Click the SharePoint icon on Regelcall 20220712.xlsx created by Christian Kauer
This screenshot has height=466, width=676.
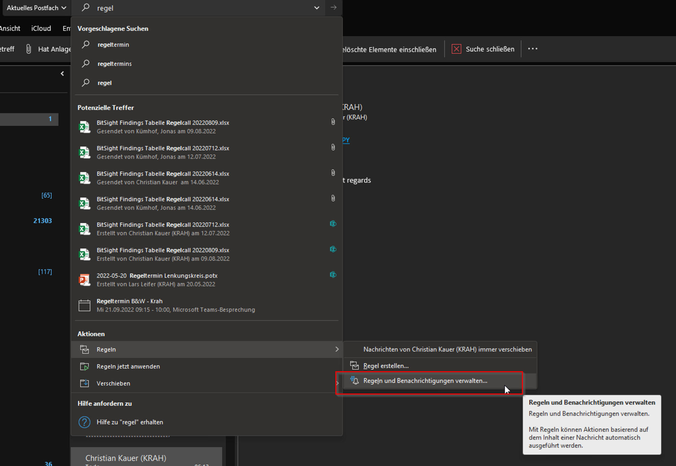[333, 224]
